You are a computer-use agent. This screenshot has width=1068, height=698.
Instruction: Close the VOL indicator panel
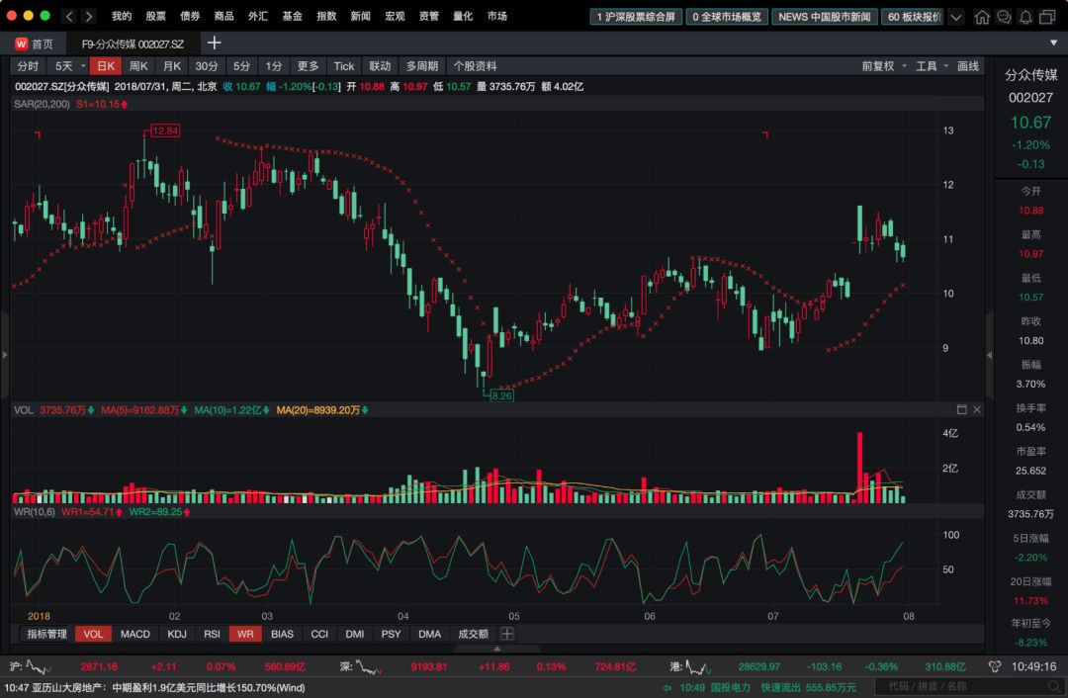click(977, 409)
